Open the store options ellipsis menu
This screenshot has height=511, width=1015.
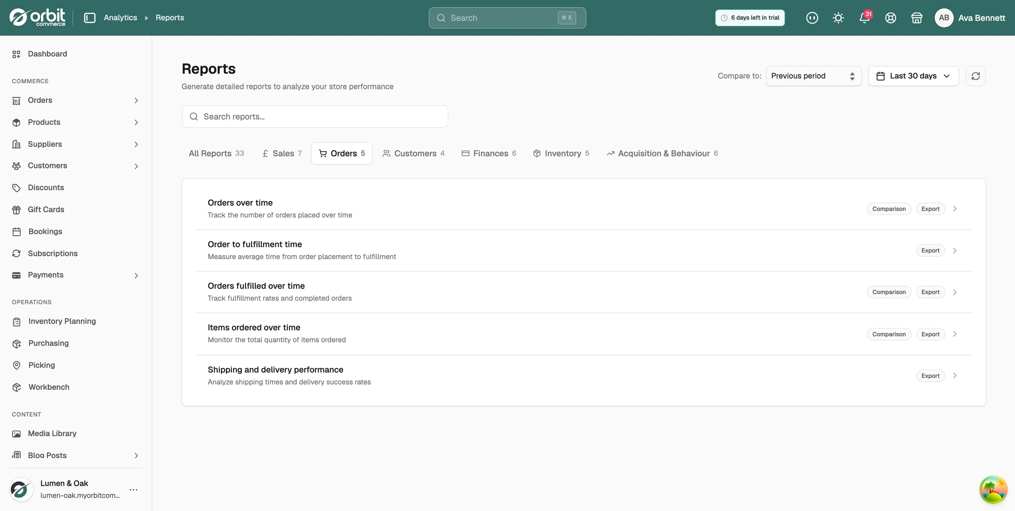tap(134, 490)
